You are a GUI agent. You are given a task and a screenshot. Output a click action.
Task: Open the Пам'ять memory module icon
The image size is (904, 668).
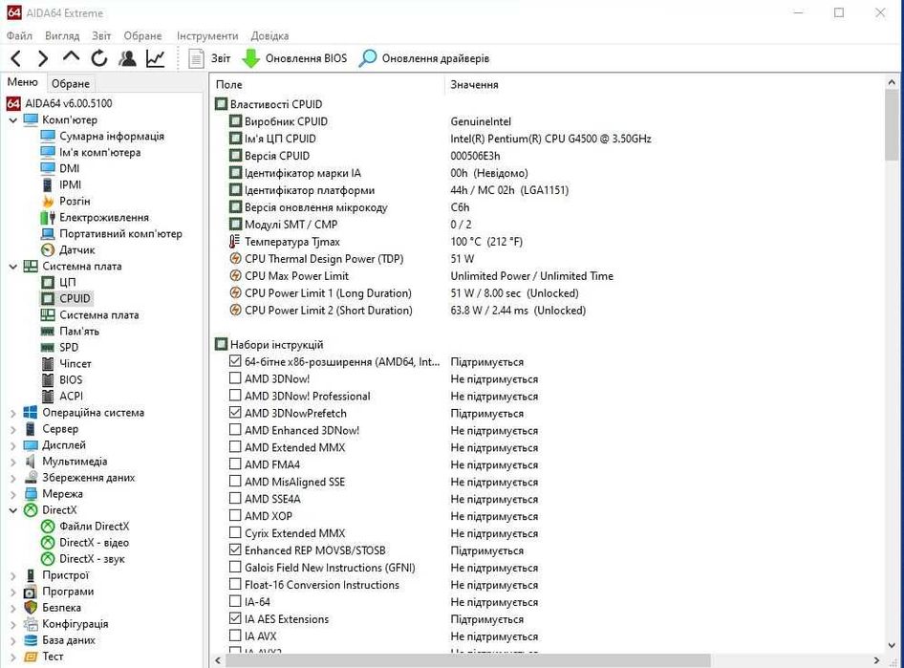click(48, 332)
